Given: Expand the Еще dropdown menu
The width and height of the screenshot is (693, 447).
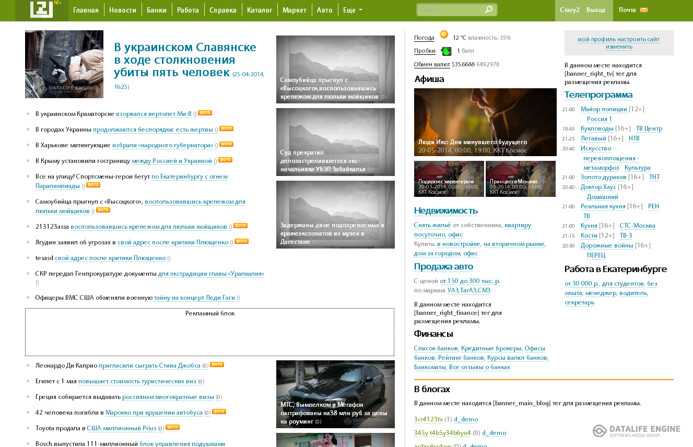Looking at the screenshot, I should tap(353, 10).
